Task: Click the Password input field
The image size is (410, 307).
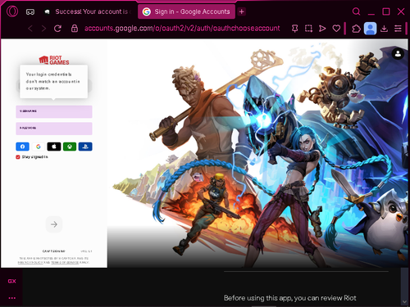Action: point(54,129)
